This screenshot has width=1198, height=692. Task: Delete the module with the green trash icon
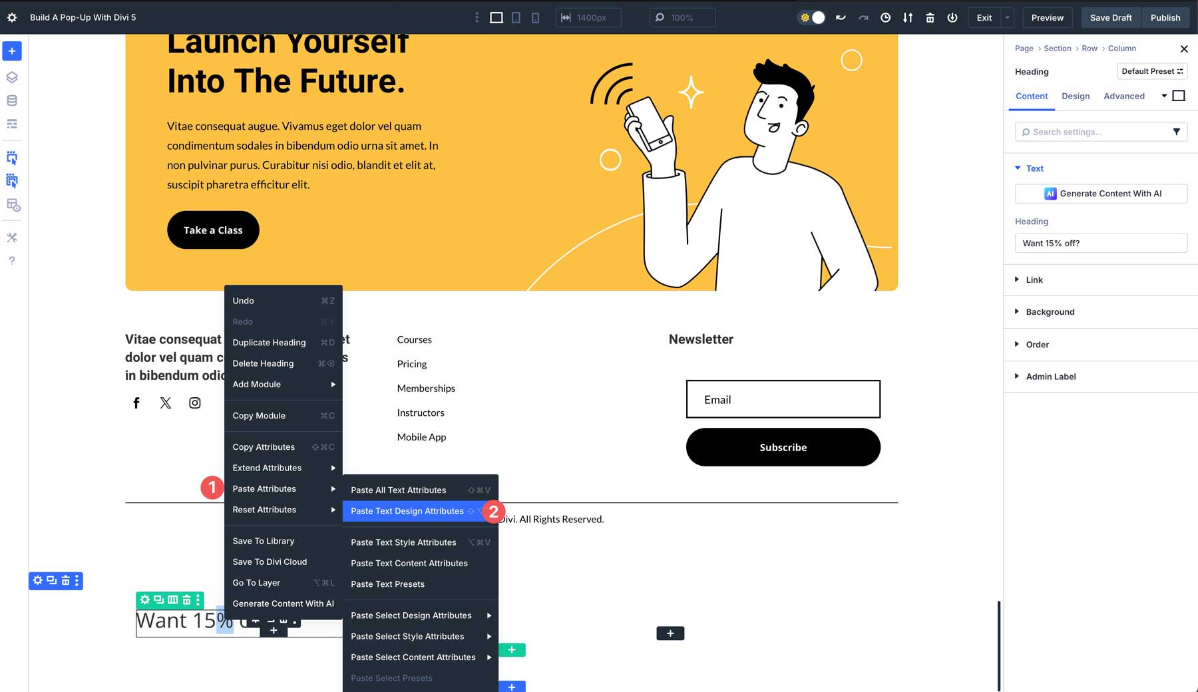[x=185, y=600]
